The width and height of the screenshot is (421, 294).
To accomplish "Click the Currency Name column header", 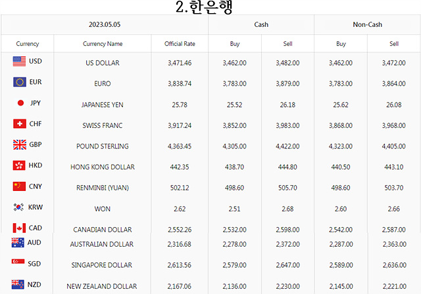I will [103, 44].
